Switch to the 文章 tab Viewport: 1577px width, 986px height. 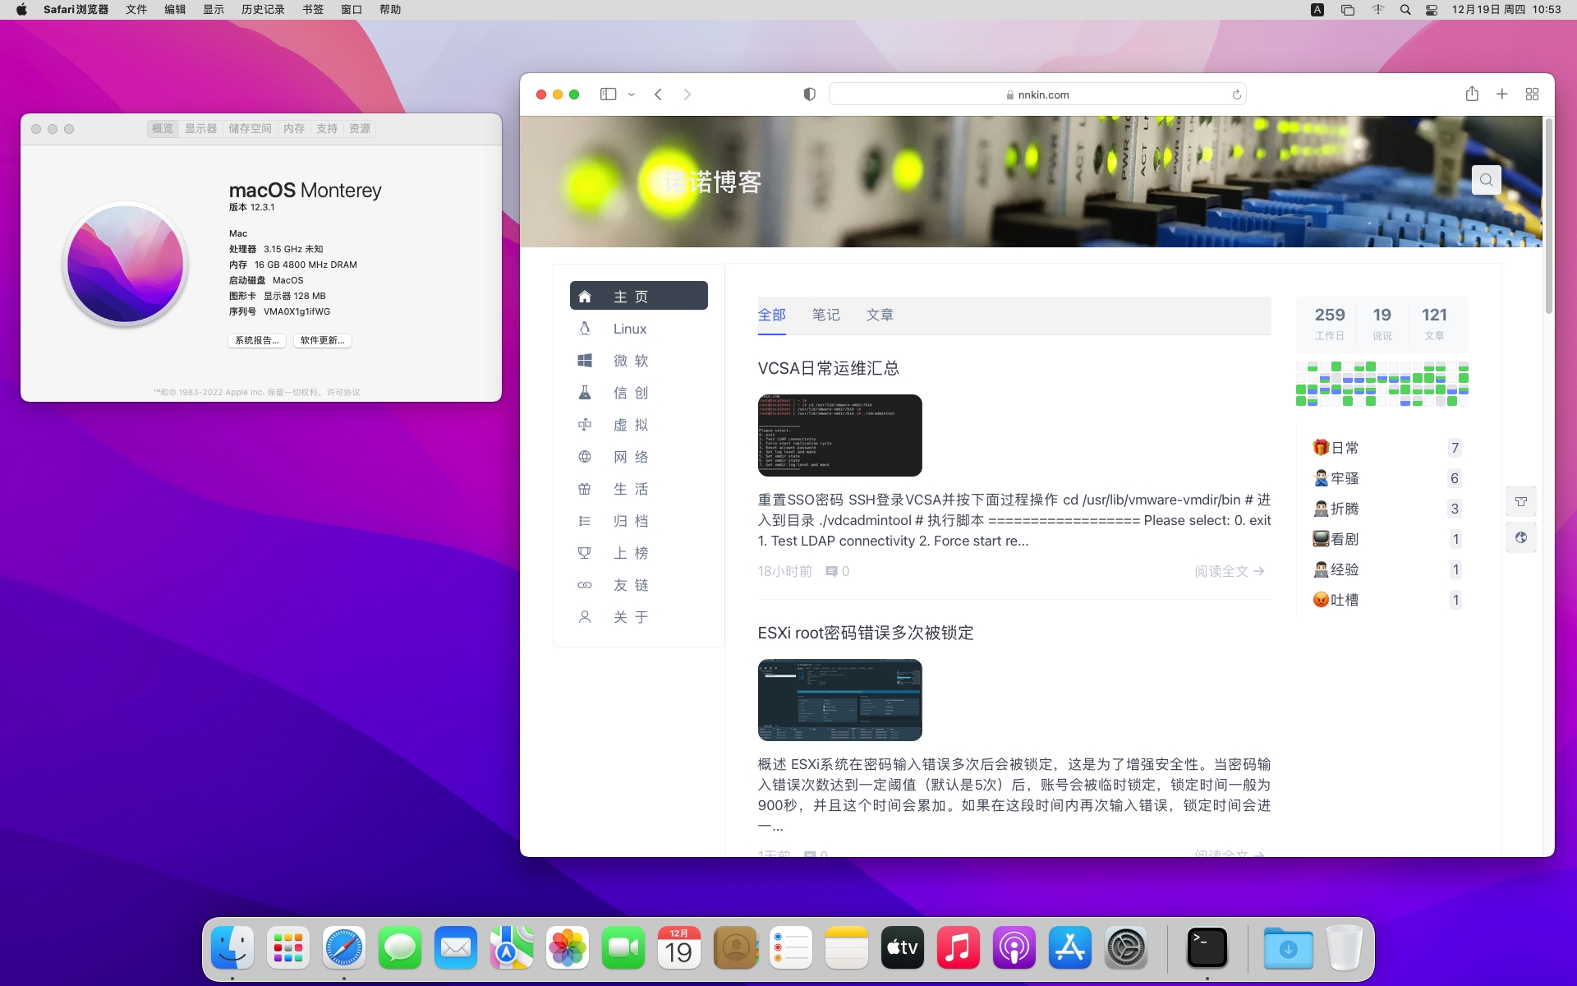[x=880, y=315]
